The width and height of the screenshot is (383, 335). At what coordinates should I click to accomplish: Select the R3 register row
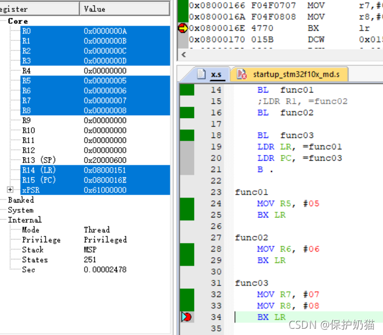click(95, 61)
